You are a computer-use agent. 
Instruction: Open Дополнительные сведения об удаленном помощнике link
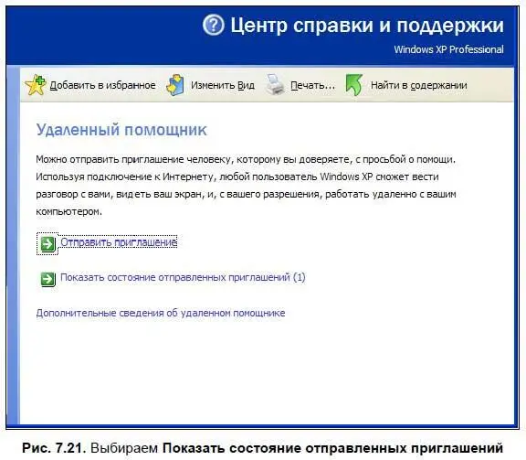[161, 313]
